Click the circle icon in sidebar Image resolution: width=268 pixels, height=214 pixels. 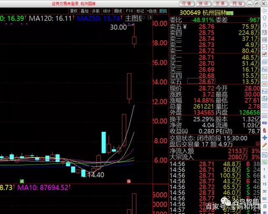(264, 106)
